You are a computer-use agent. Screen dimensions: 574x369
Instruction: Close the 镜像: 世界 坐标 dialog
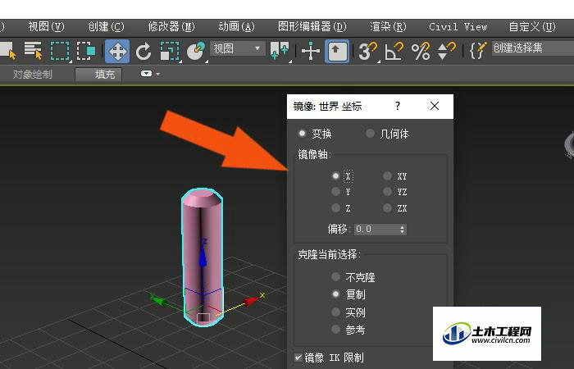tap(435, 106)
